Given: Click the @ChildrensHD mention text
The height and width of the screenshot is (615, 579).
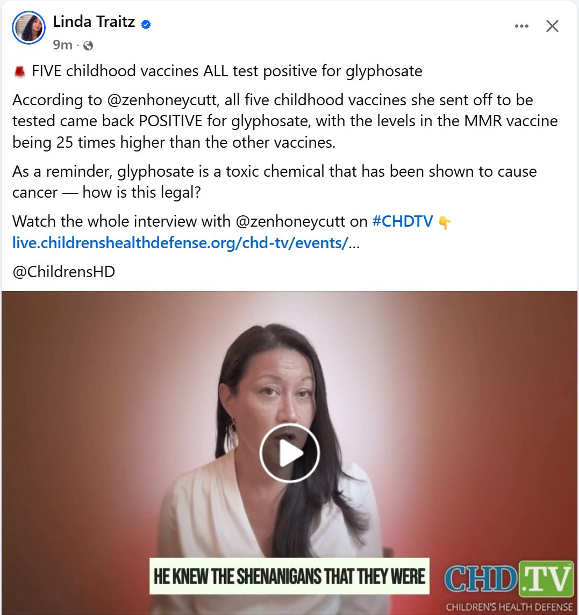Looking at the screenshot, I should click(x=63, y=272).
